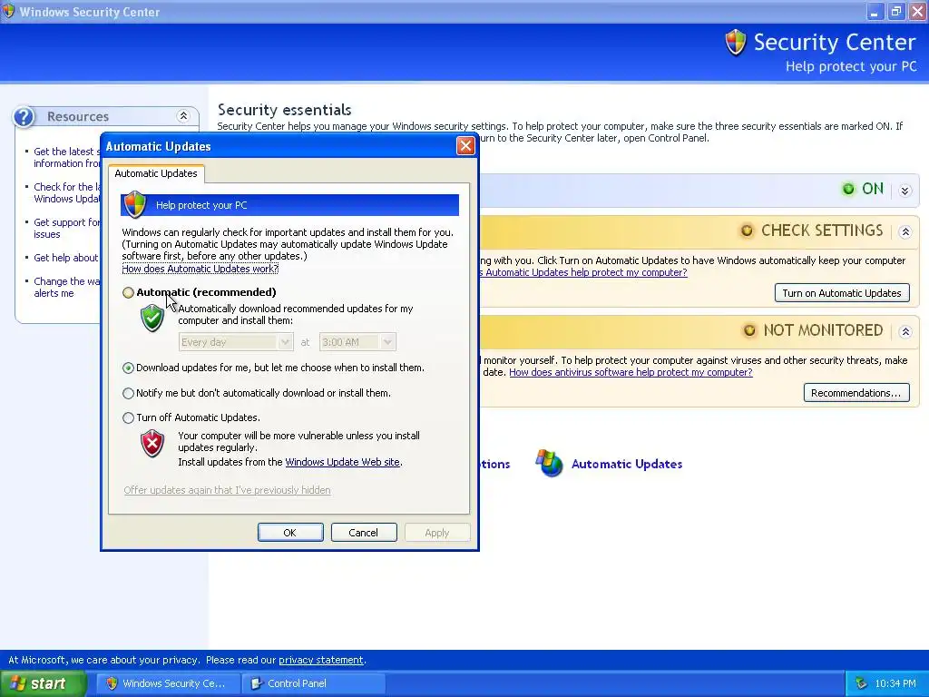Click the green ON status indicator
The height and width of the screenshot is (697, 929).
coord(848,189)
